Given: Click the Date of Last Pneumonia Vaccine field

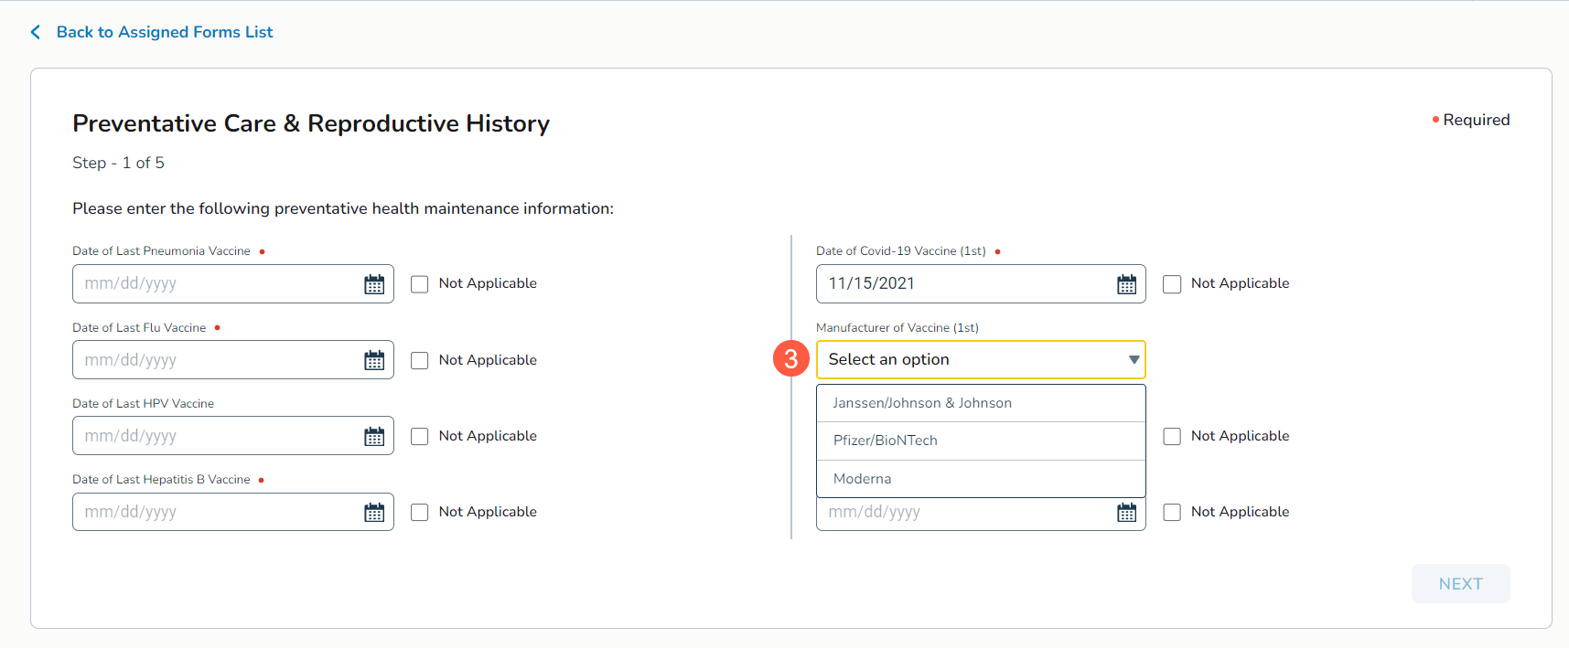Looking at the screenshot, I should point(215,284).
